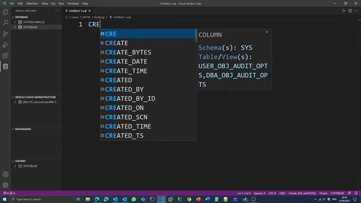Image resolution: width=361 pixels, height=203 pixels.
Task: Click the feedback icon in the status bar
Action: tap(349, 193)
